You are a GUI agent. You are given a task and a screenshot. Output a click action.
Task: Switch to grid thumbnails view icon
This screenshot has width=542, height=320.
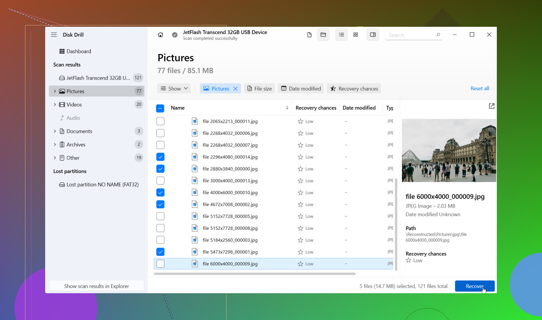[x=356, y=35]
